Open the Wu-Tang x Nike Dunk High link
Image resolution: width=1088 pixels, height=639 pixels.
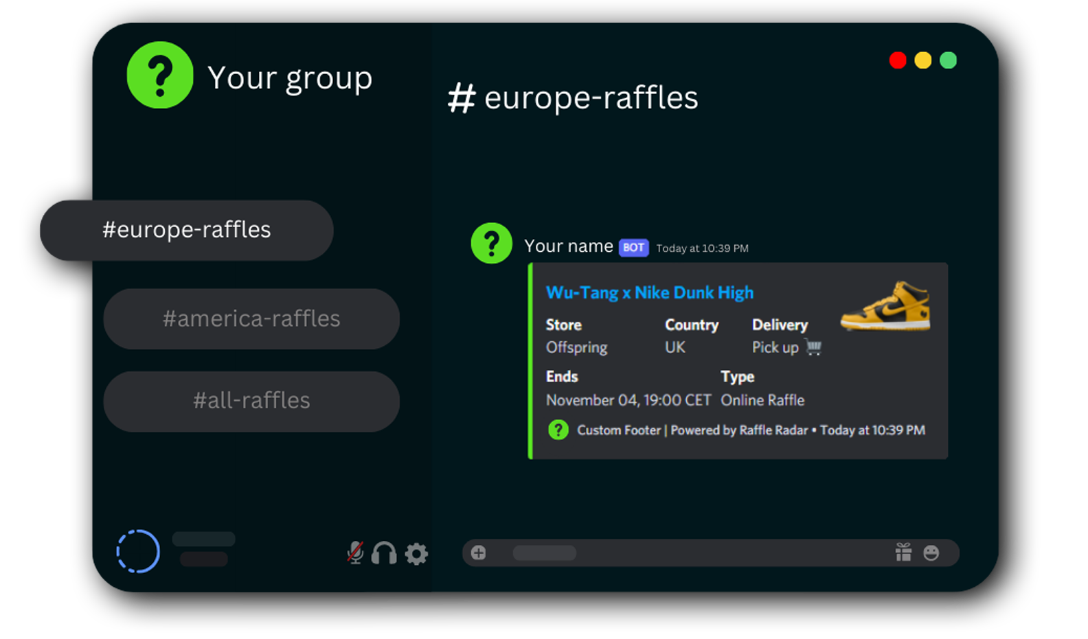(650, 293)
